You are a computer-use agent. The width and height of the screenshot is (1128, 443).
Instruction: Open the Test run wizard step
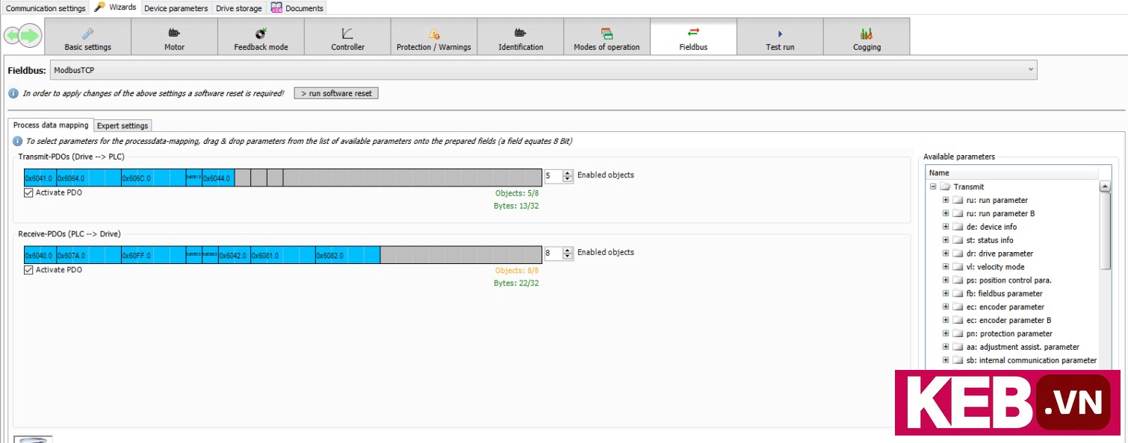[780, 37]
